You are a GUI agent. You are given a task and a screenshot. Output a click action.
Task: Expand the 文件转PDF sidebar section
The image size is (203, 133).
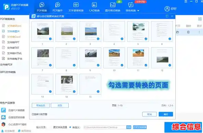click(x=6, y=65)
